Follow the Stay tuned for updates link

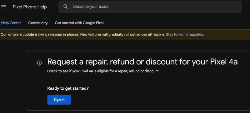tap(185, 34)
